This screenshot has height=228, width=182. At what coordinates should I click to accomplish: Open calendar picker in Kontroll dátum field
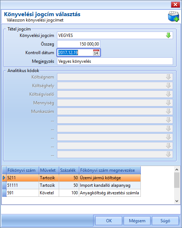pos(96,53)
